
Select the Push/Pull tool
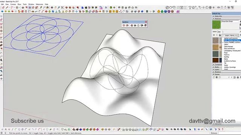click(23, 7)
